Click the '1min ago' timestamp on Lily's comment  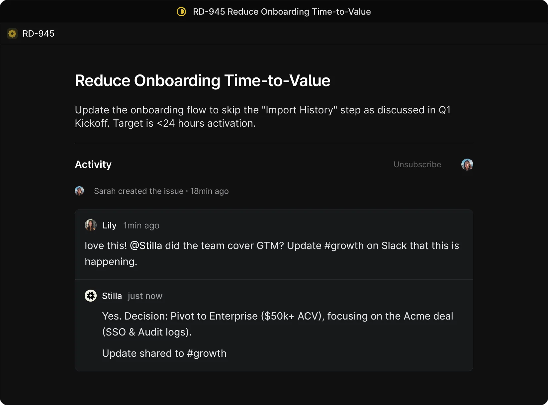pyautogui.click(x=141, y=225)
